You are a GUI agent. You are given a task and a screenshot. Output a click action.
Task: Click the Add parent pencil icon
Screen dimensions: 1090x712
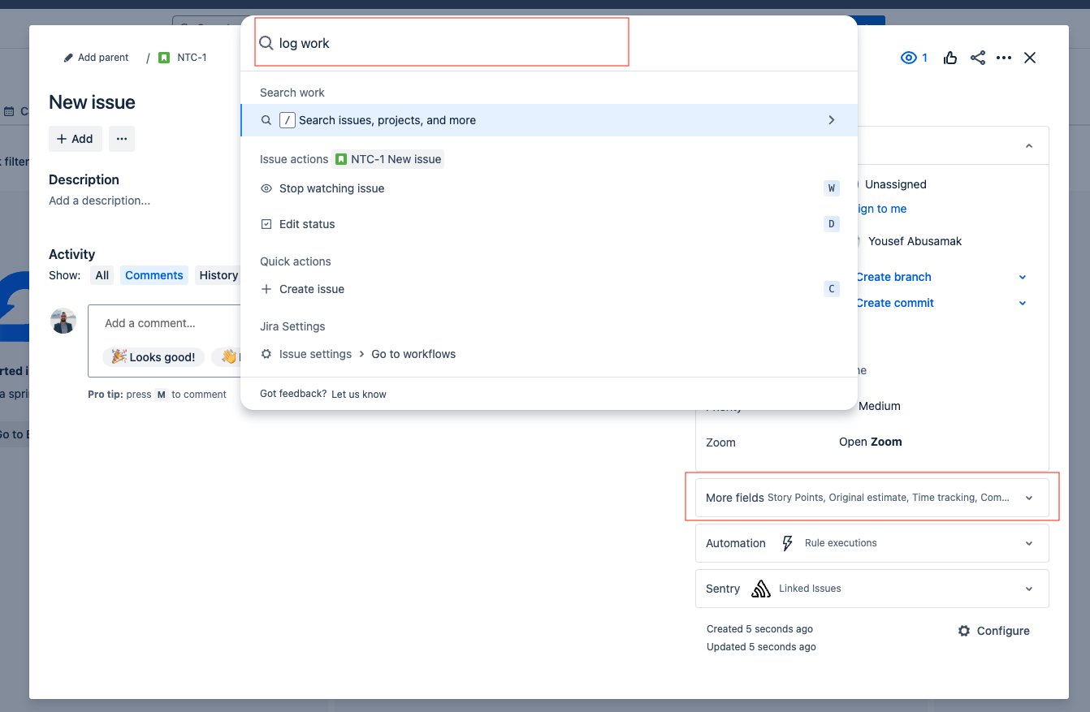[x=68, y=57]
